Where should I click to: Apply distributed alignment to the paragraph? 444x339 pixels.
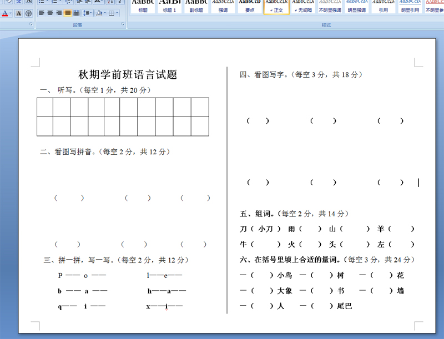click(x=77, y=13)
